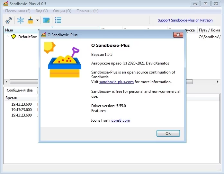Minimize the Sandboxie-Plus main window
This screenshot has width=224, height=174.
point(195,4)
